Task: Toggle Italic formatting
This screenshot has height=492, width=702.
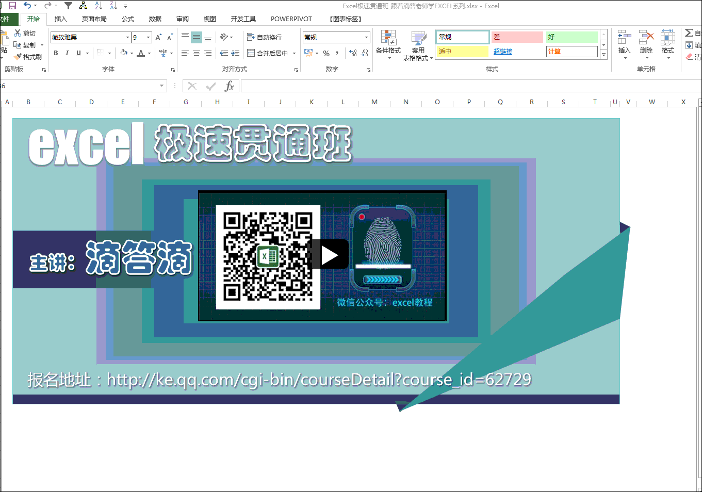Action: (67, 53)
